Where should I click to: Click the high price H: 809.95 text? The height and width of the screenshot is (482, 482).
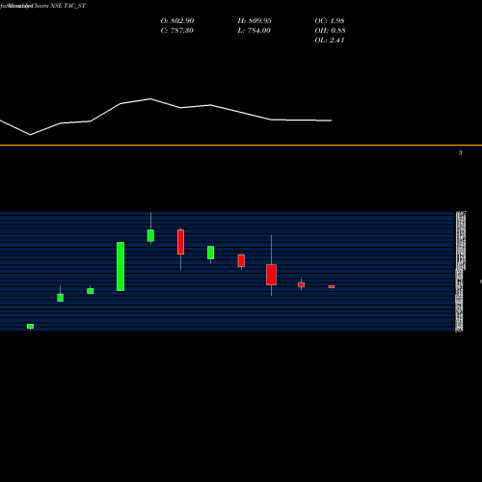click(254, 21)
